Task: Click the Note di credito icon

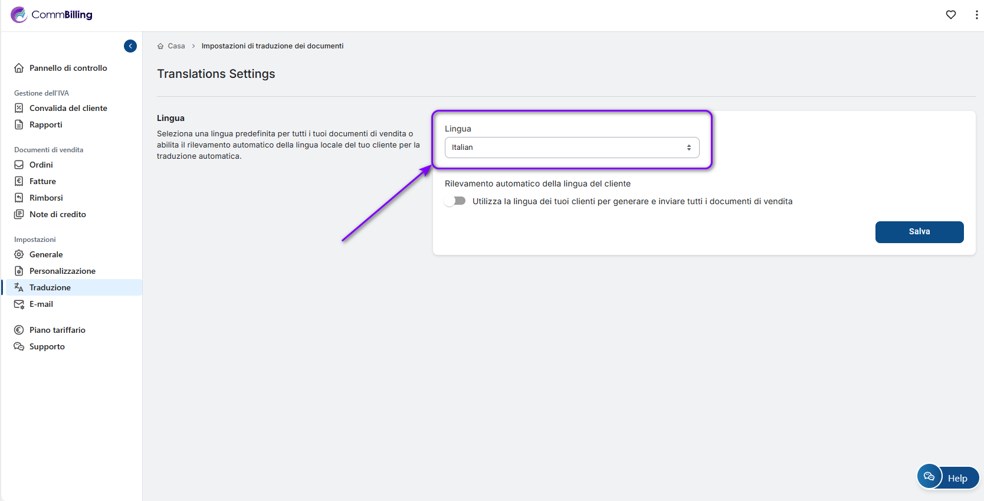Action: coord(19,214)
